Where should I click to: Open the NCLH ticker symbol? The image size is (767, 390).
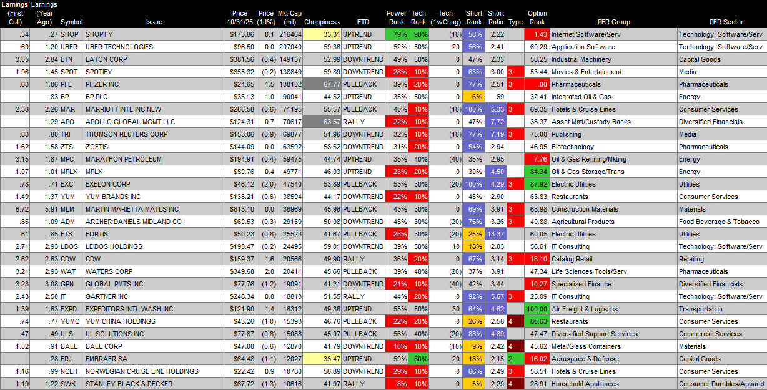pyautogui.click(x=71, y=371)
